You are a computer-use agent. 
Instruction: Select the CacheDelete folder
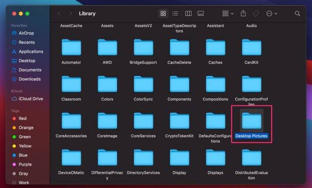coord(180,48)
